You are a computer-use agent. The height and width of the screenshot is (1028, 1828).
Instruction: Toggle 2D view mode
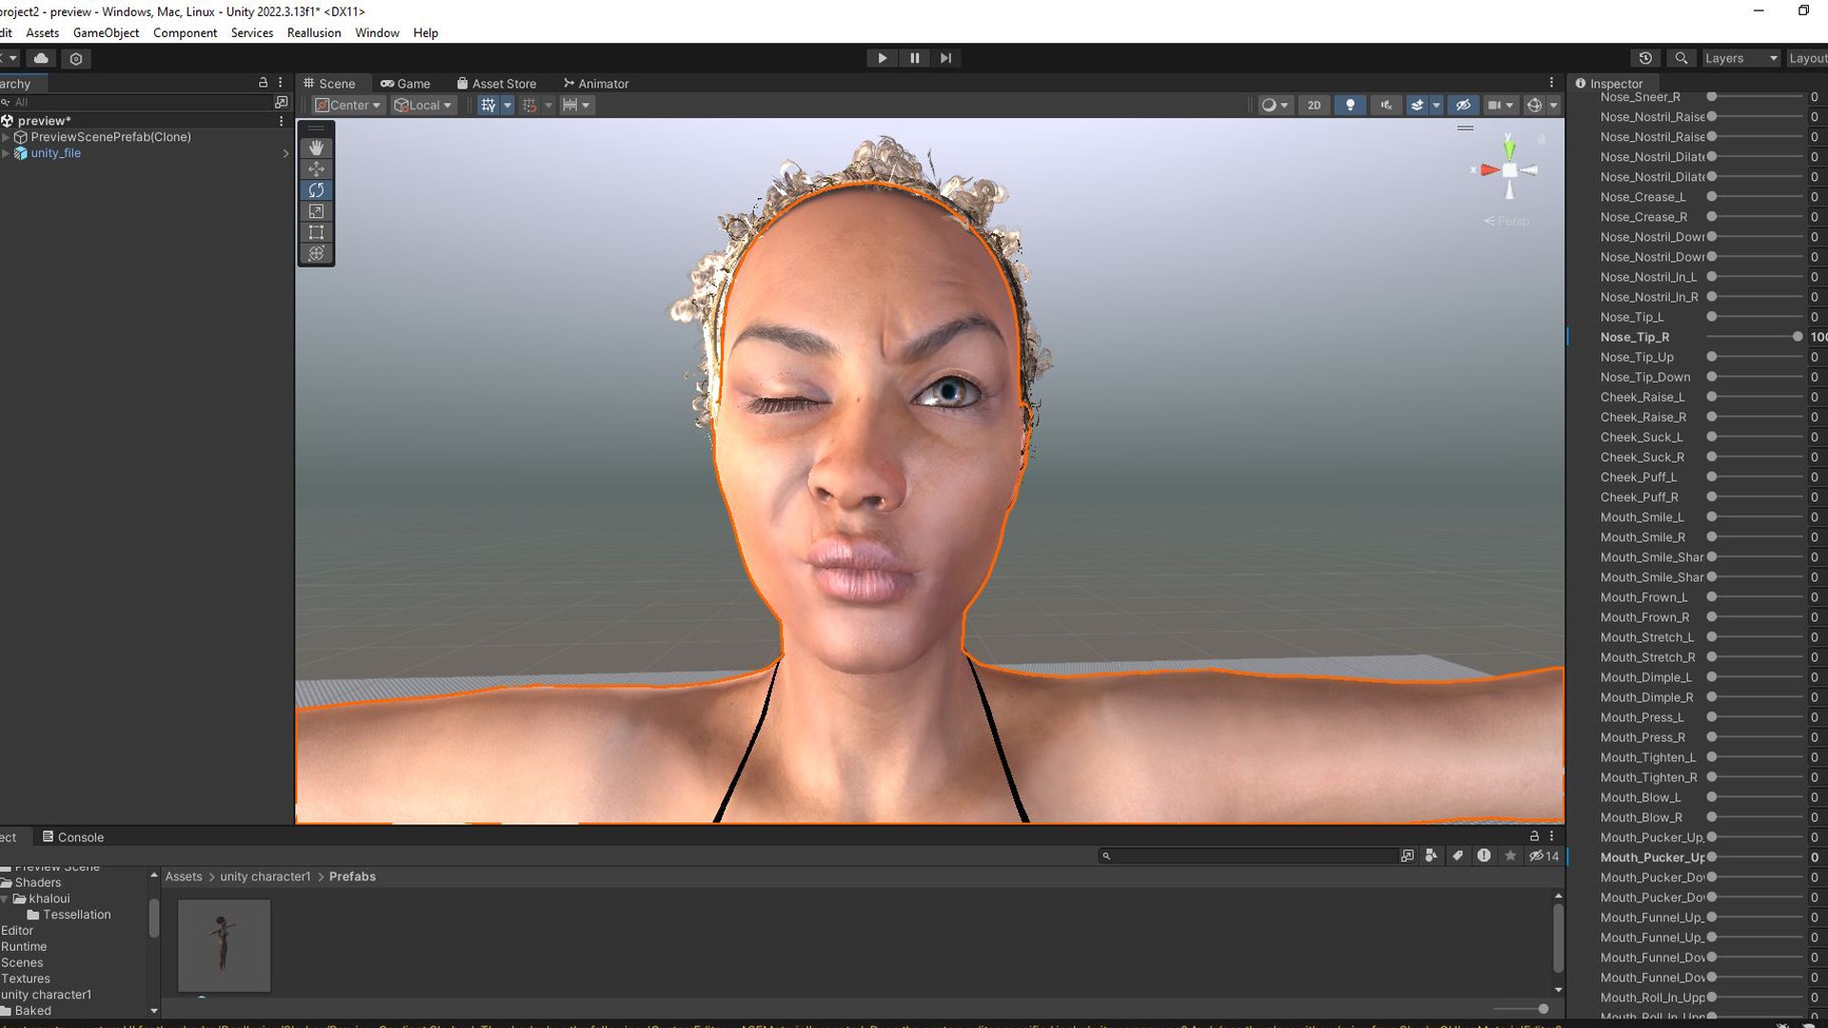click(1314, 105)
